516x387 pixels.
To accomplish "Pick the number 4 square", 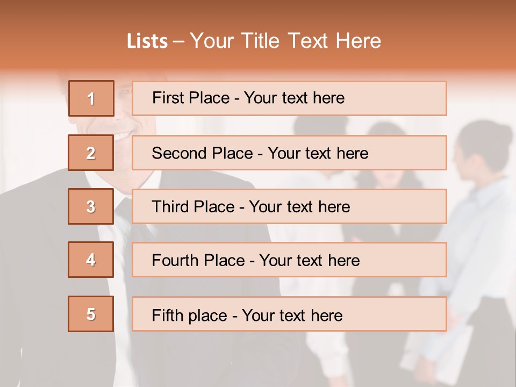I will pos(91,260).
